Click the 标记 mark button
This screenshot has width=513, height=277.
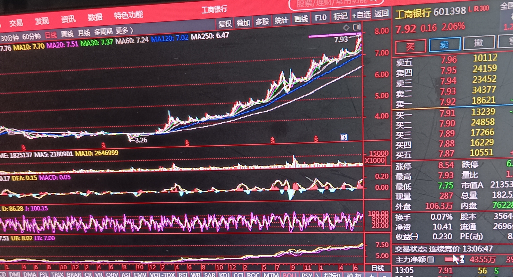(x=340, y=16)
